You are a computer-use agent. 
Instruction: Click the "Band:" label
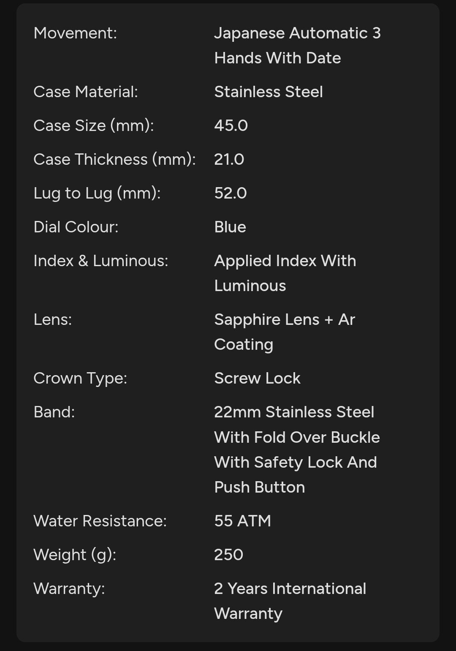pyautogui.click(x=54, y=412)
